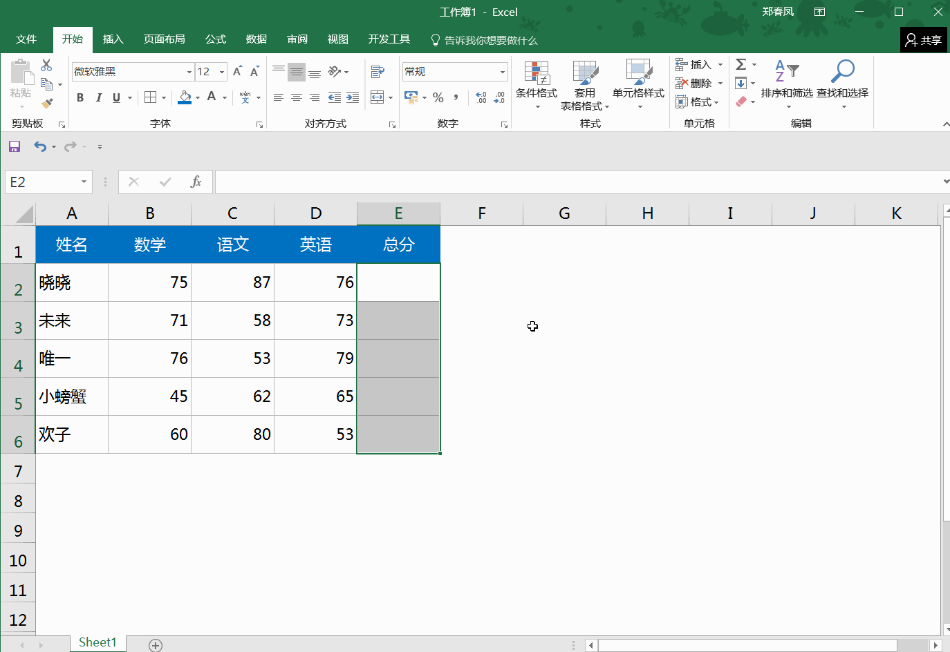Open the number format dropdown 常规
The width and height of the screenshot is (950, 652).
503,72
